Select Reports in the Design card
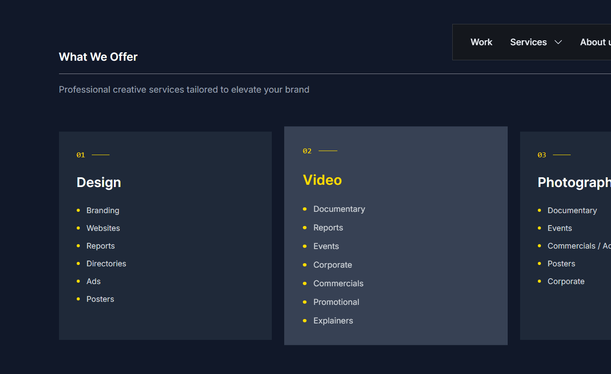Viewport: 611px width, 374px height. click(101, 246)
